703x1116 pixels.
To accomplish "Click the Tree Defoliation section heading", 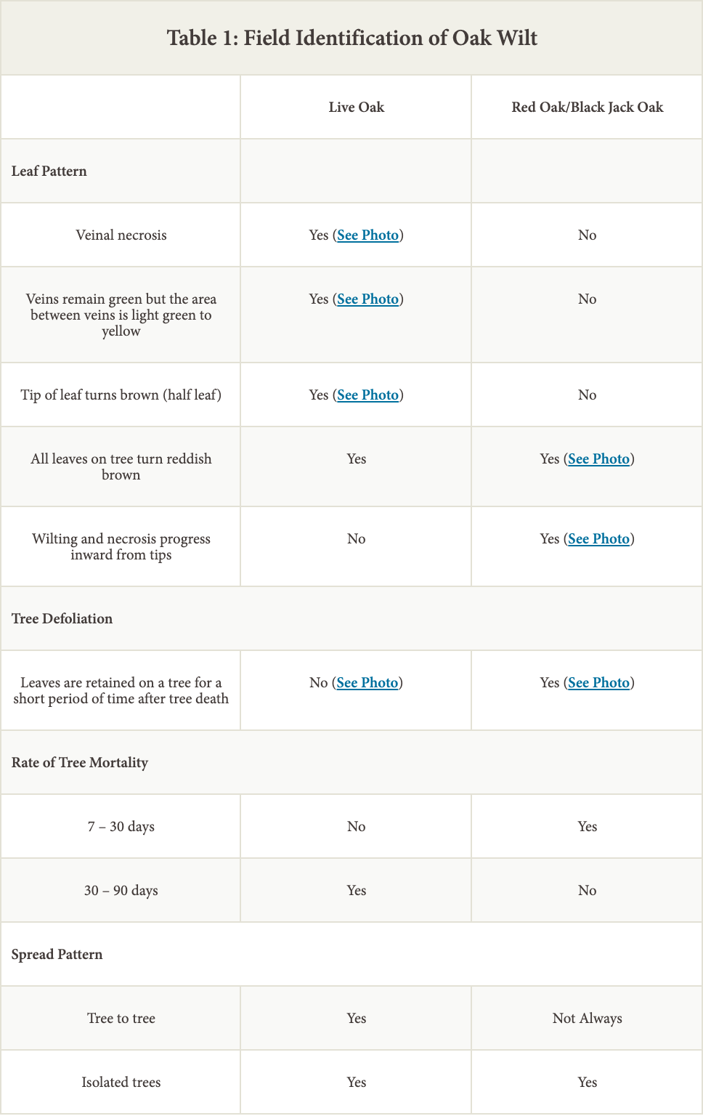I will tap(62, 619).
